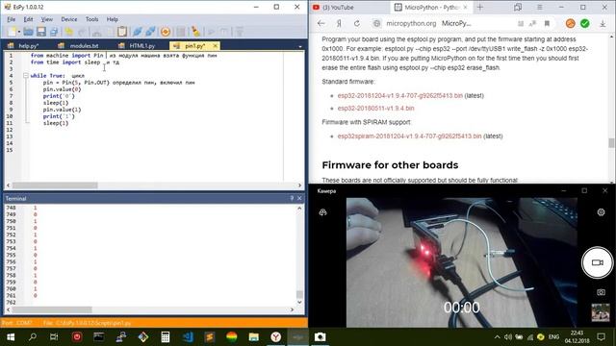Open Camera app settings gear
This screenshot has height=346, width=616.
(x=601, y=212)
